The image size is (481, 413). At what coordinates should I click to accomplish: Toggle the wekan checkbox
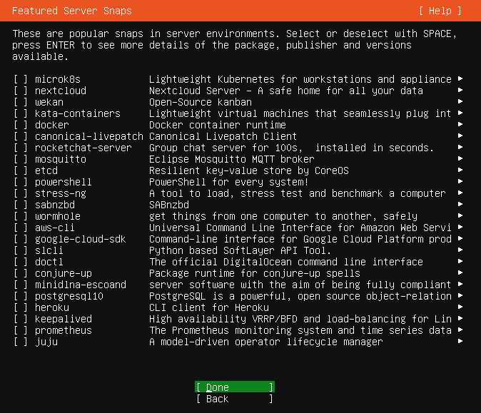tap(21, 102)
